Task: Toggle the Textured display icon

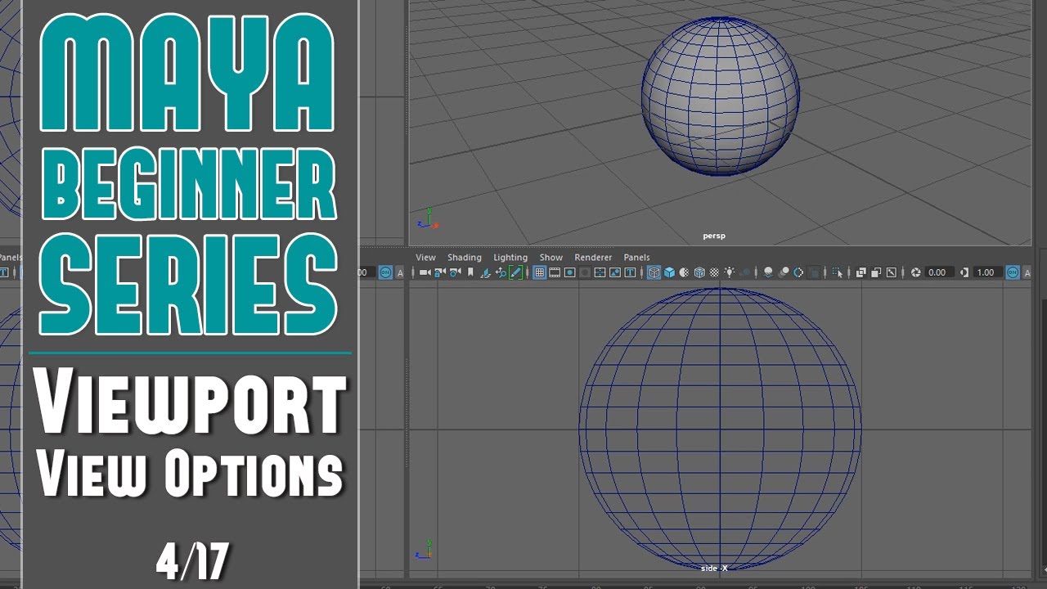Action: pos(714,272)
